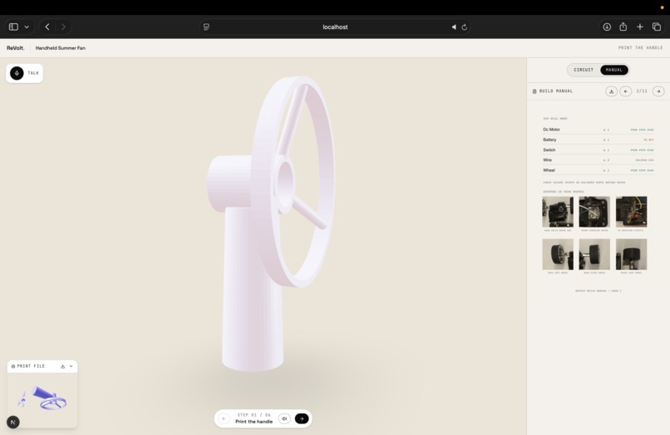Viewport: 670px width, 435px height.
Task: Click the ReVolt. logo
Action: click(x=16, y=48)
